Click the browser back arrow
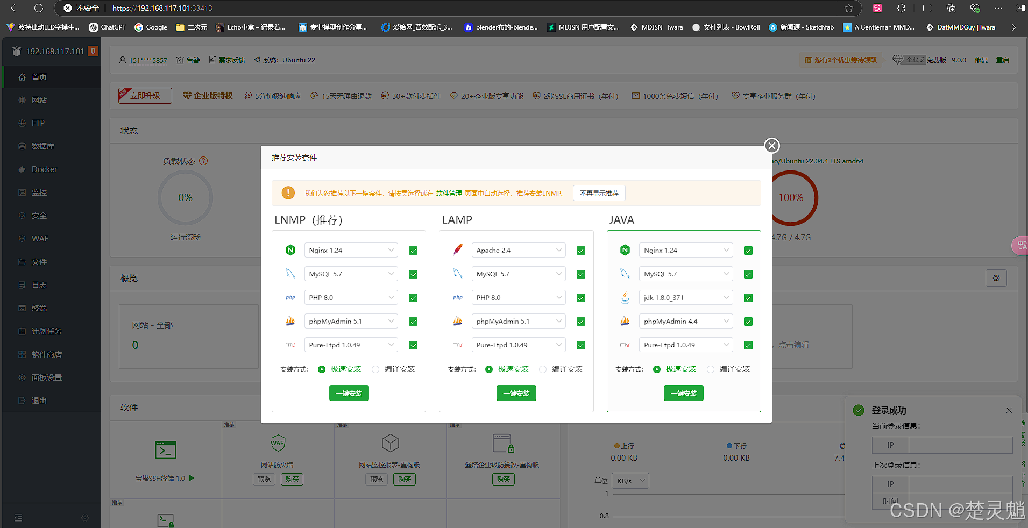 click(x=15, y=8)
